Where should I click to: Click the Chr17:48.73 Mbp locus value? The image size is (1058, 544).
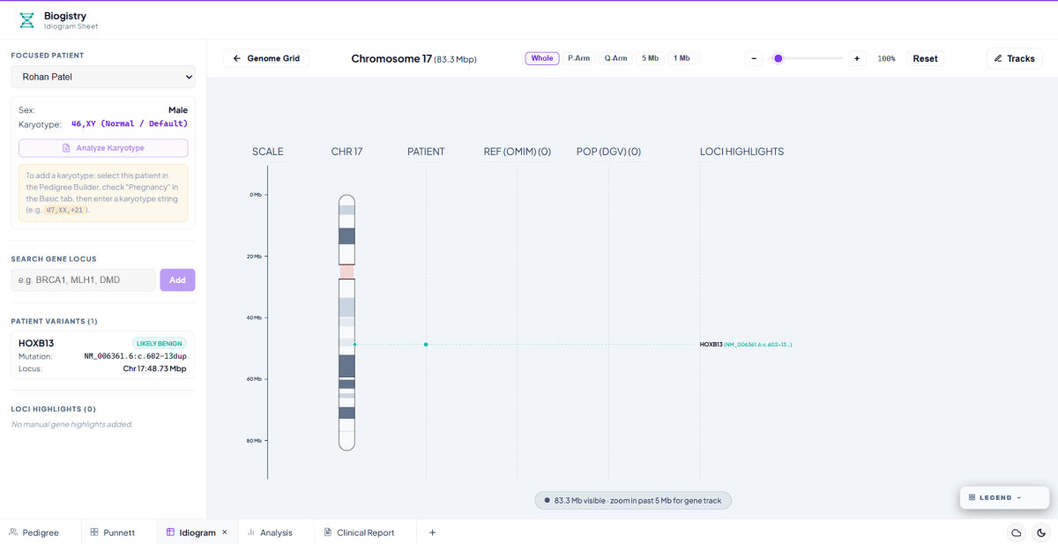point(154,369)
